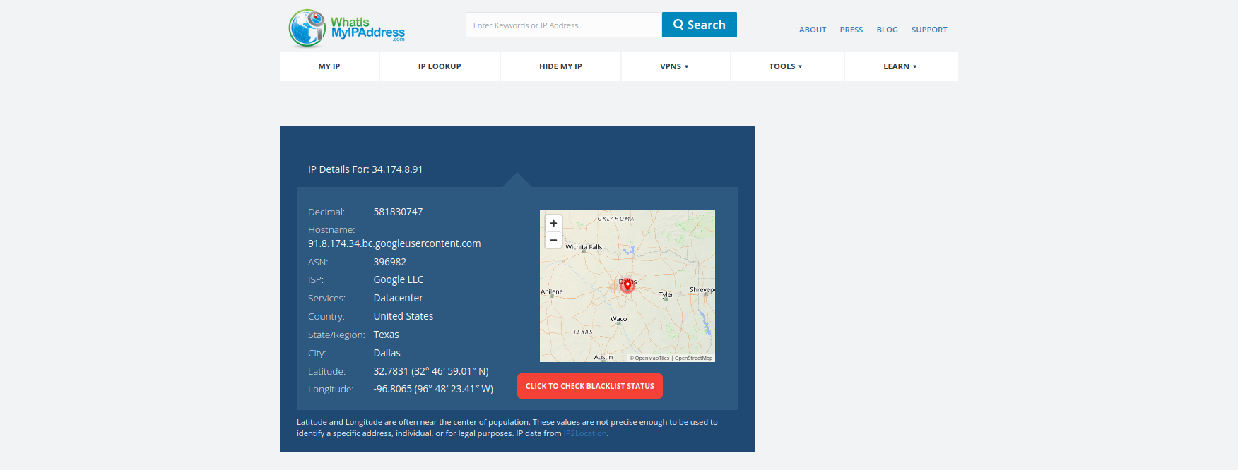This screenshot has width=1238, height=470.
Task: Expand the VPNS dropdown menu
Action: coord(675,66)
